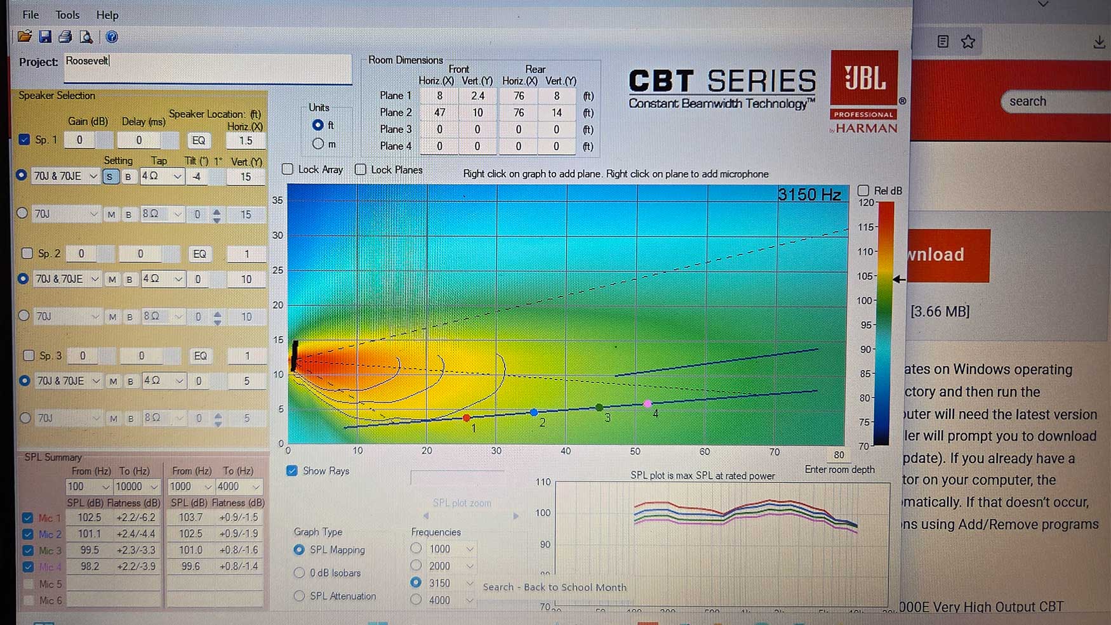Click the EQ button for Sp. 3
This screenshot has width=1111, height=625.
click(x=201, y=356)
